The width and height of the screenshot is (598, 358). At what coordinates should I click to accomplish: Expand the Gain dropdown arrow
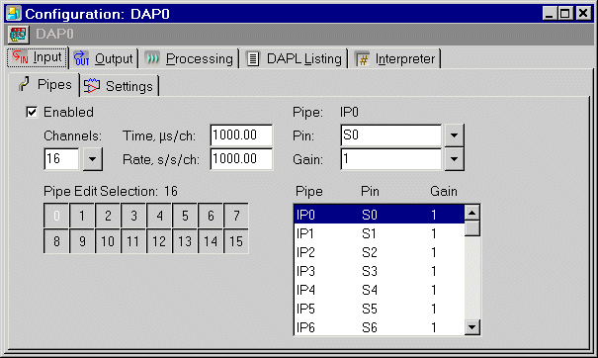[x=454, y=159]
